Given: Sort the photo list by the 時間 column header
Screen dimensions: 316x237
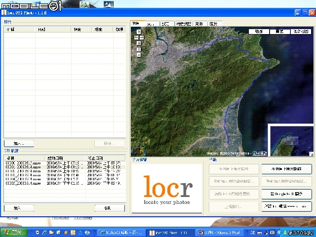Looking at the screenshot, I should click(53, 30).
